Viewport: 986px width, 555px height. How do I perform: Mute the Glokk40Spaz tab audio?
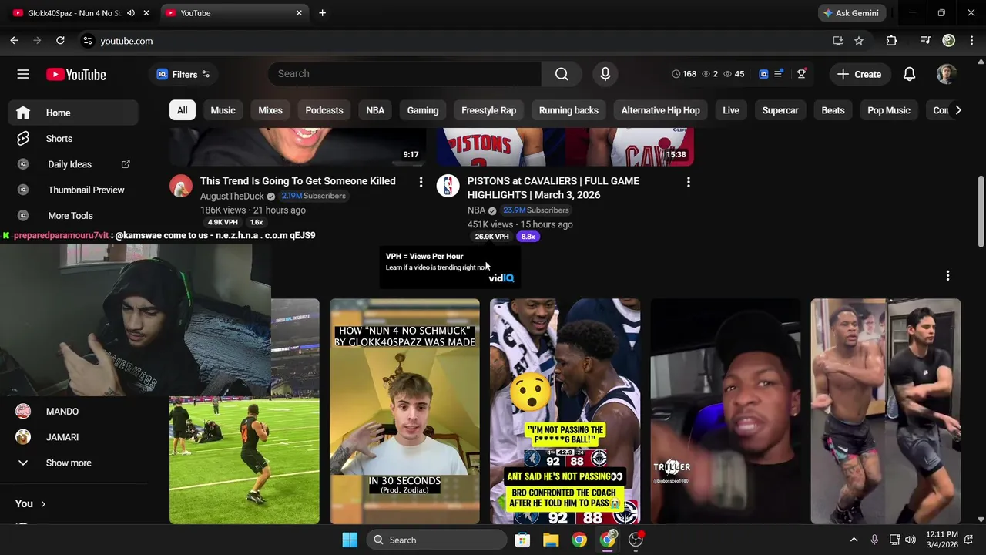131,13
